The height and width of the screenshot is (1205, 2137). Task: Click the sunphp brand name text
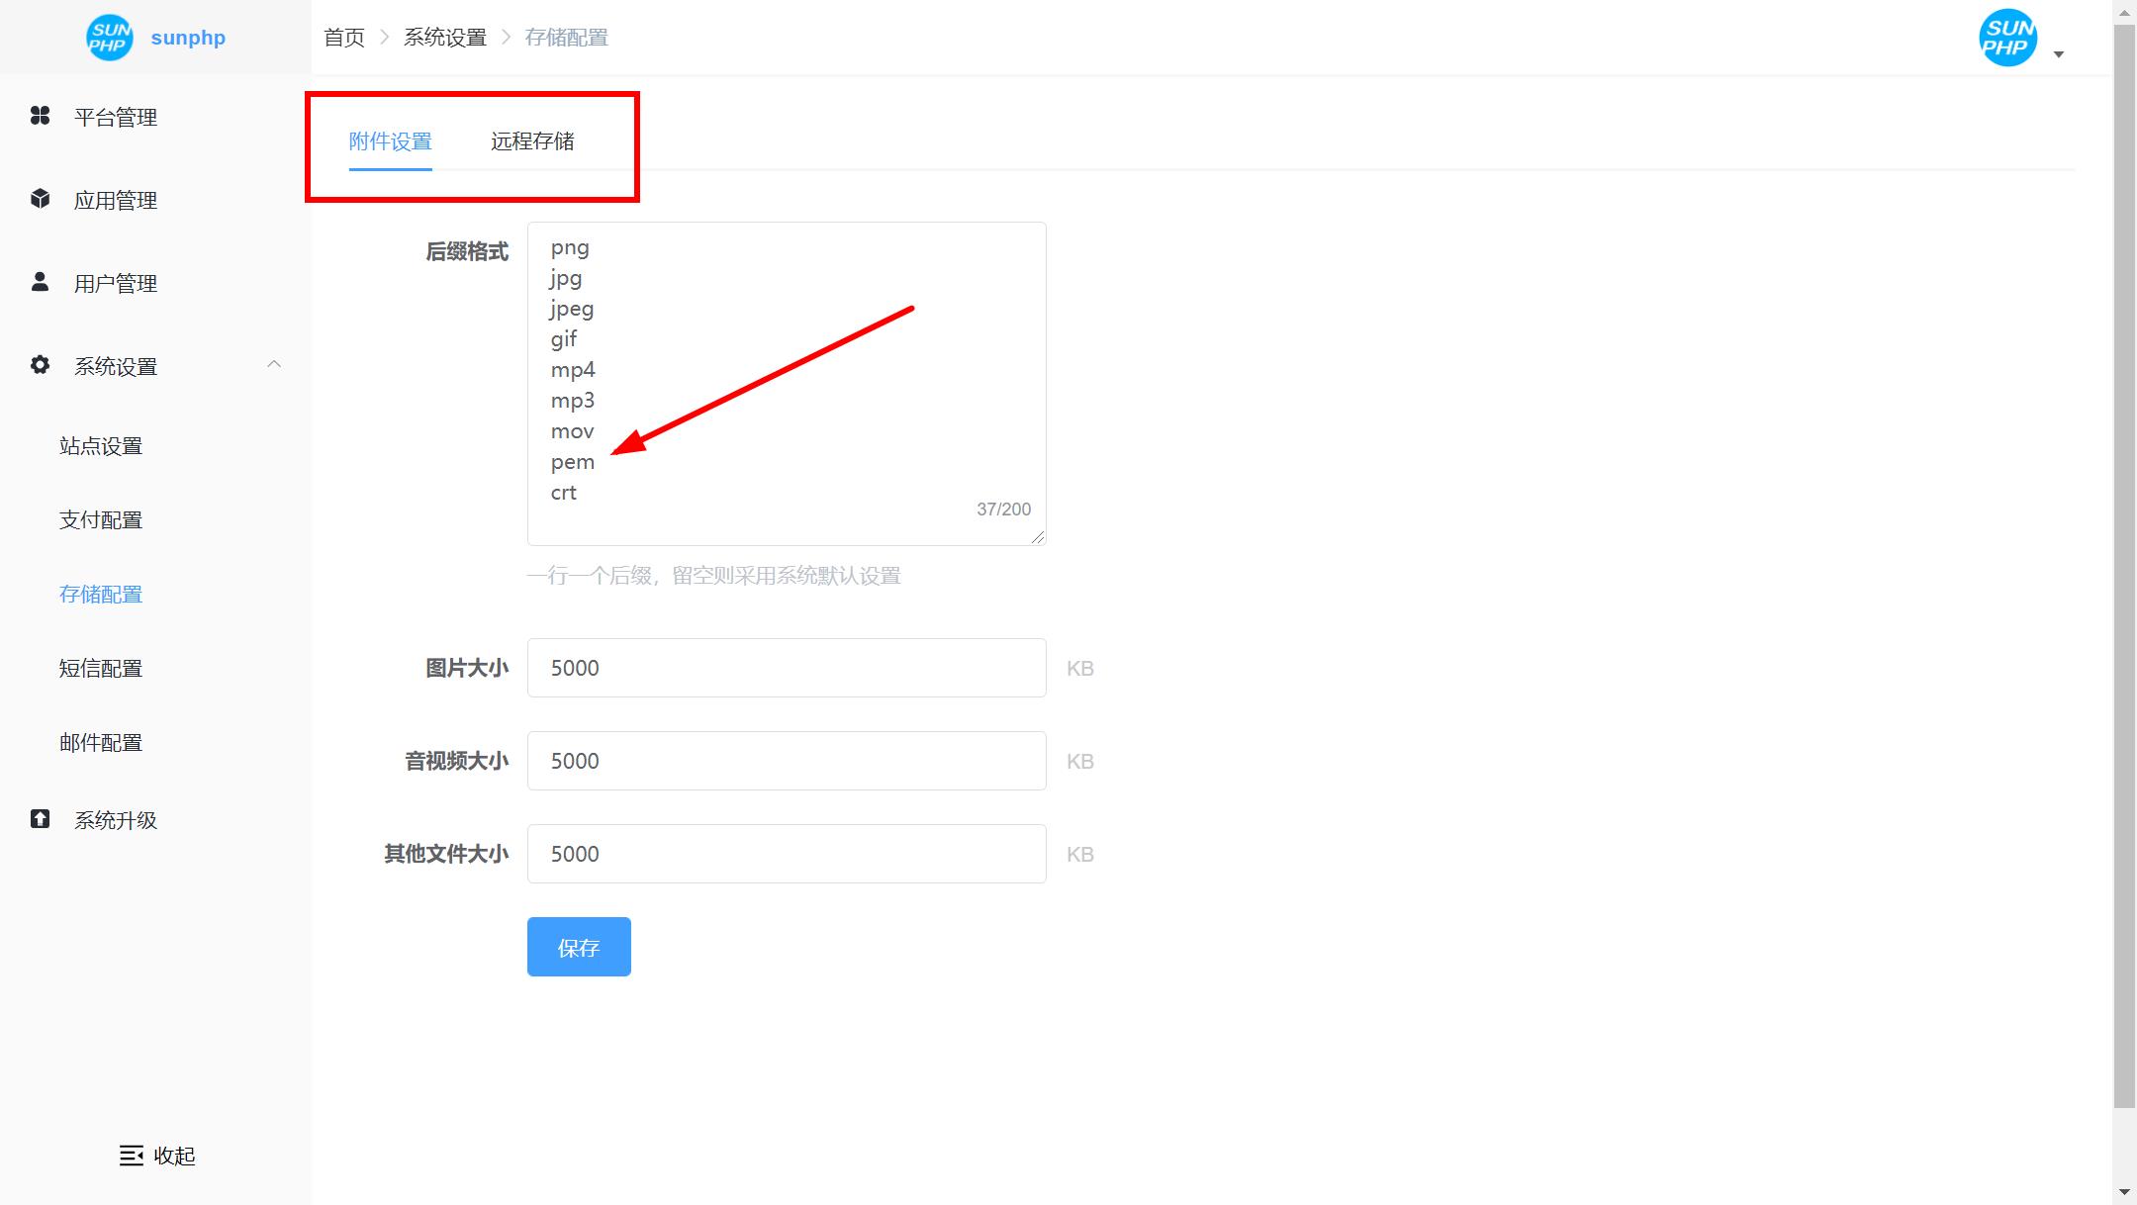(188, 38)
